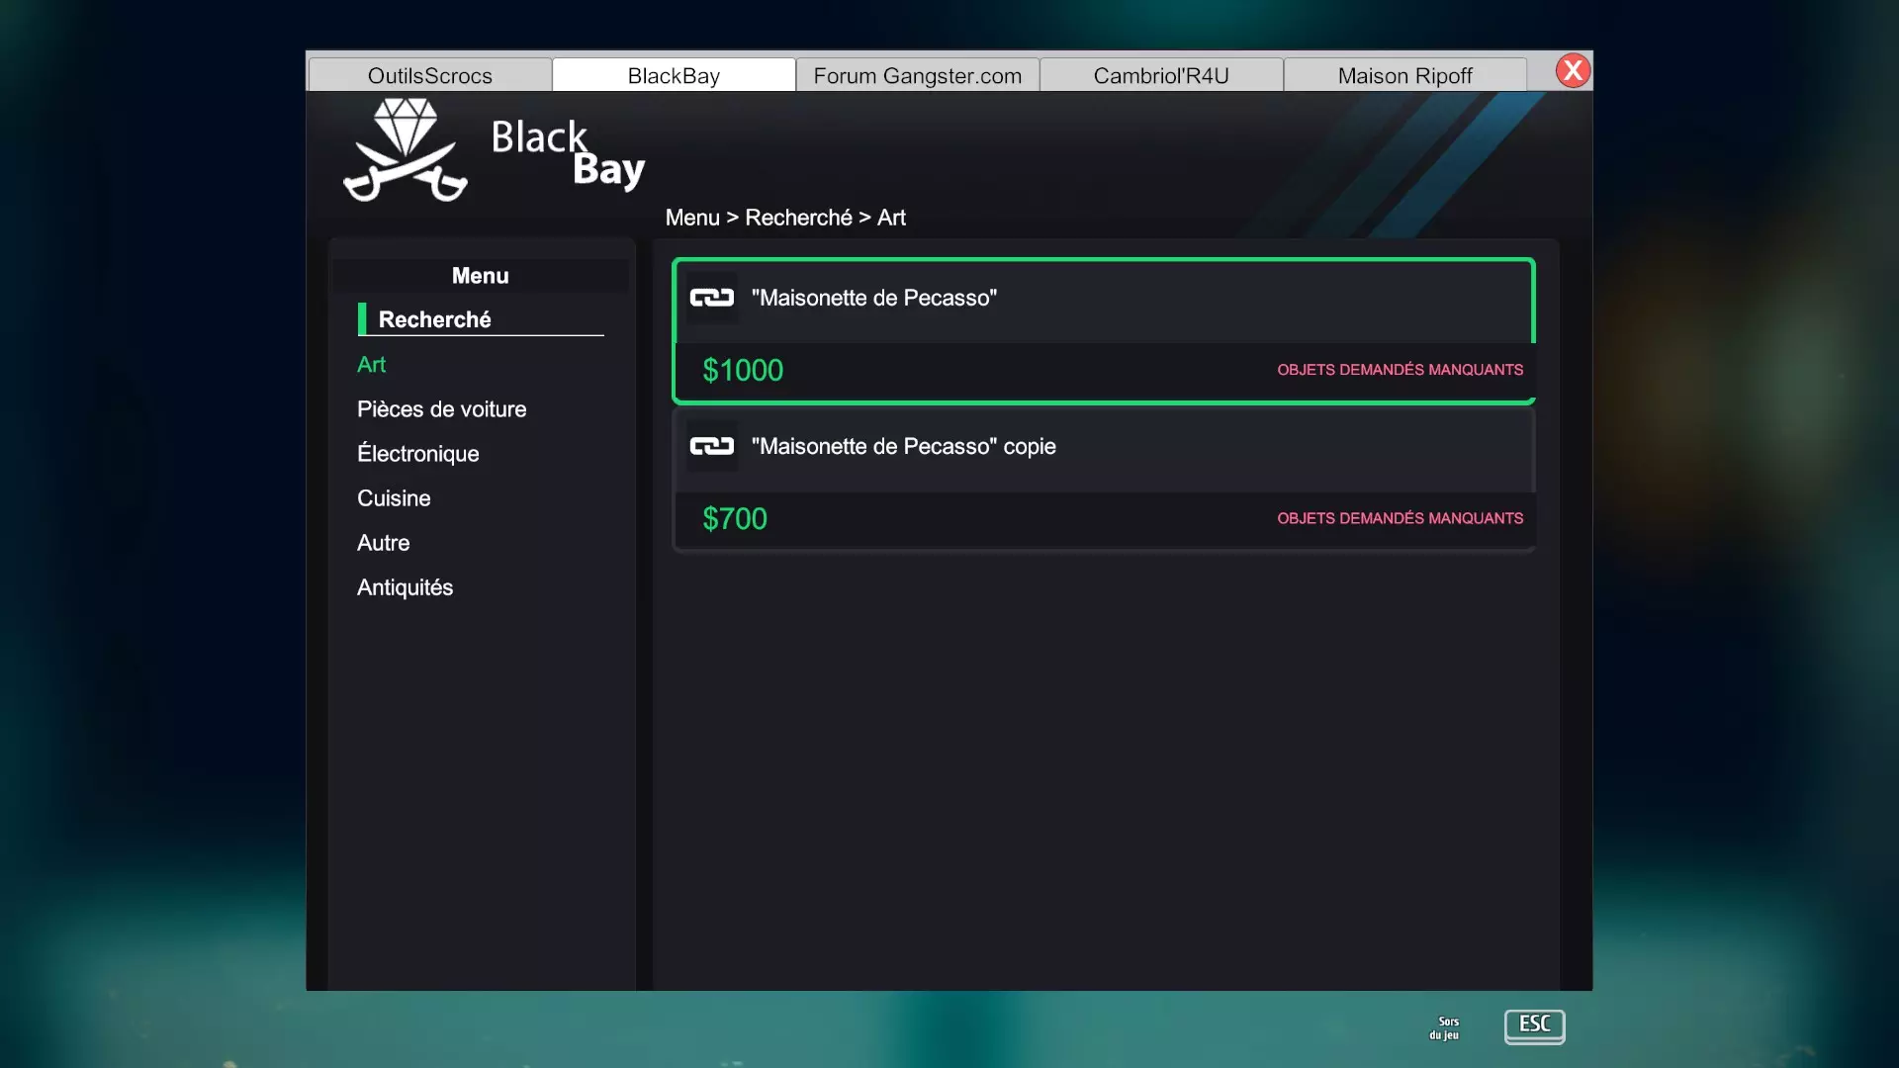This screenshot has width=1899, height=1068.
Task: Switch to the OutilsScrocs tab
Action: click(430, 76)
